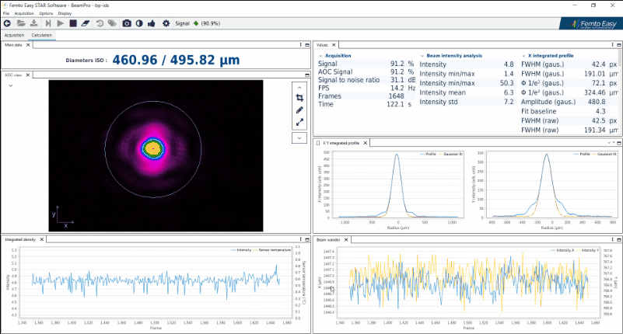Click the expand arrows icon in AOC view
Image resolution: width=623 pixels, height=334 pixels.
point(299,122)
